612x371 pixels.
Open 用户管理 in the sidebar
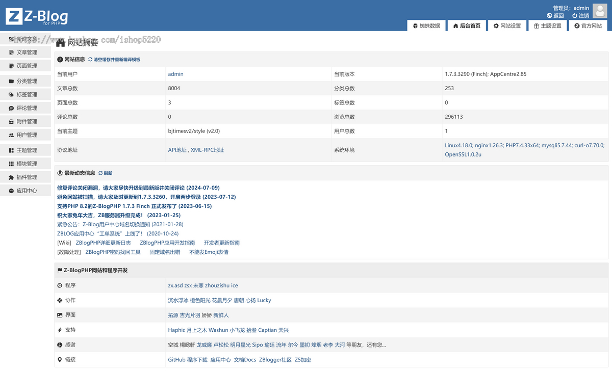25,135
